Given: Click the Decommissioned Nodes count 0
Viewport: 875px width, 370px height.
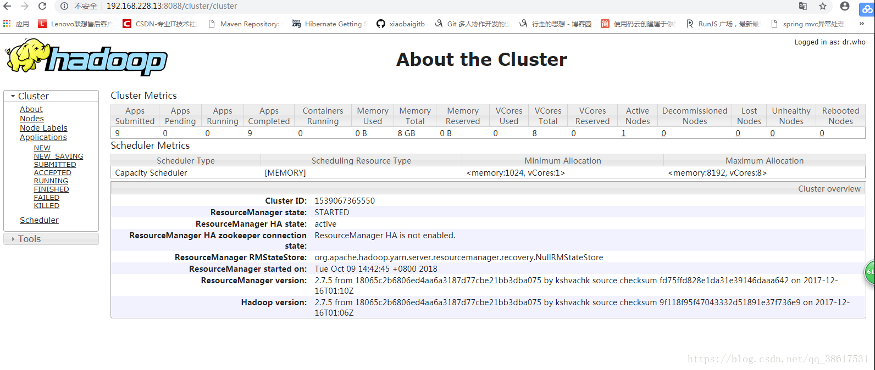Looking at the screenshot, I should tap(663, 133).
